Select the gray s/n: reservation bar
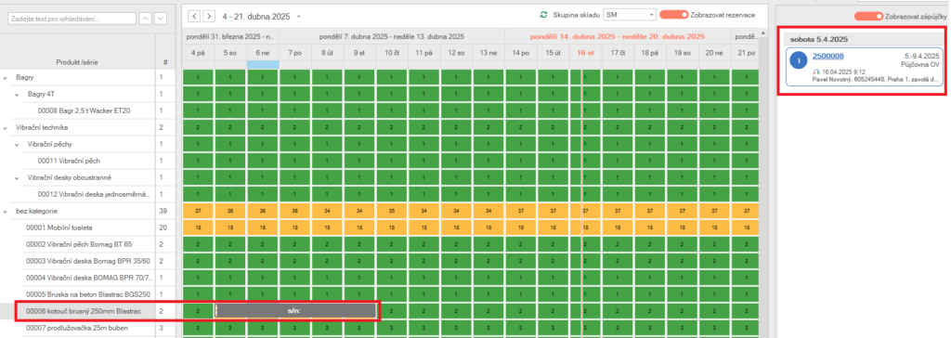 tap(295, 310)
